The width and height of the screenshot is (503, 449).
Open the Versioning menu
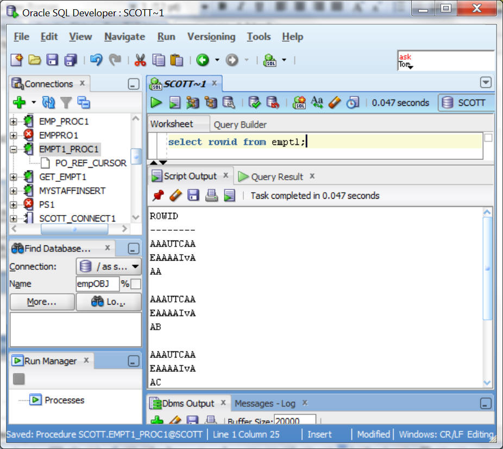click(x=211, y=37)
